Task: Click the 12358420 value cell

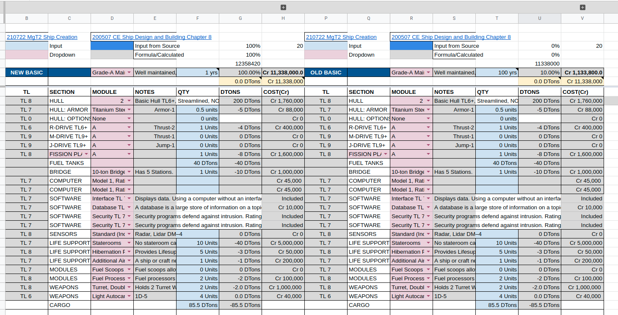Action: 240,64
